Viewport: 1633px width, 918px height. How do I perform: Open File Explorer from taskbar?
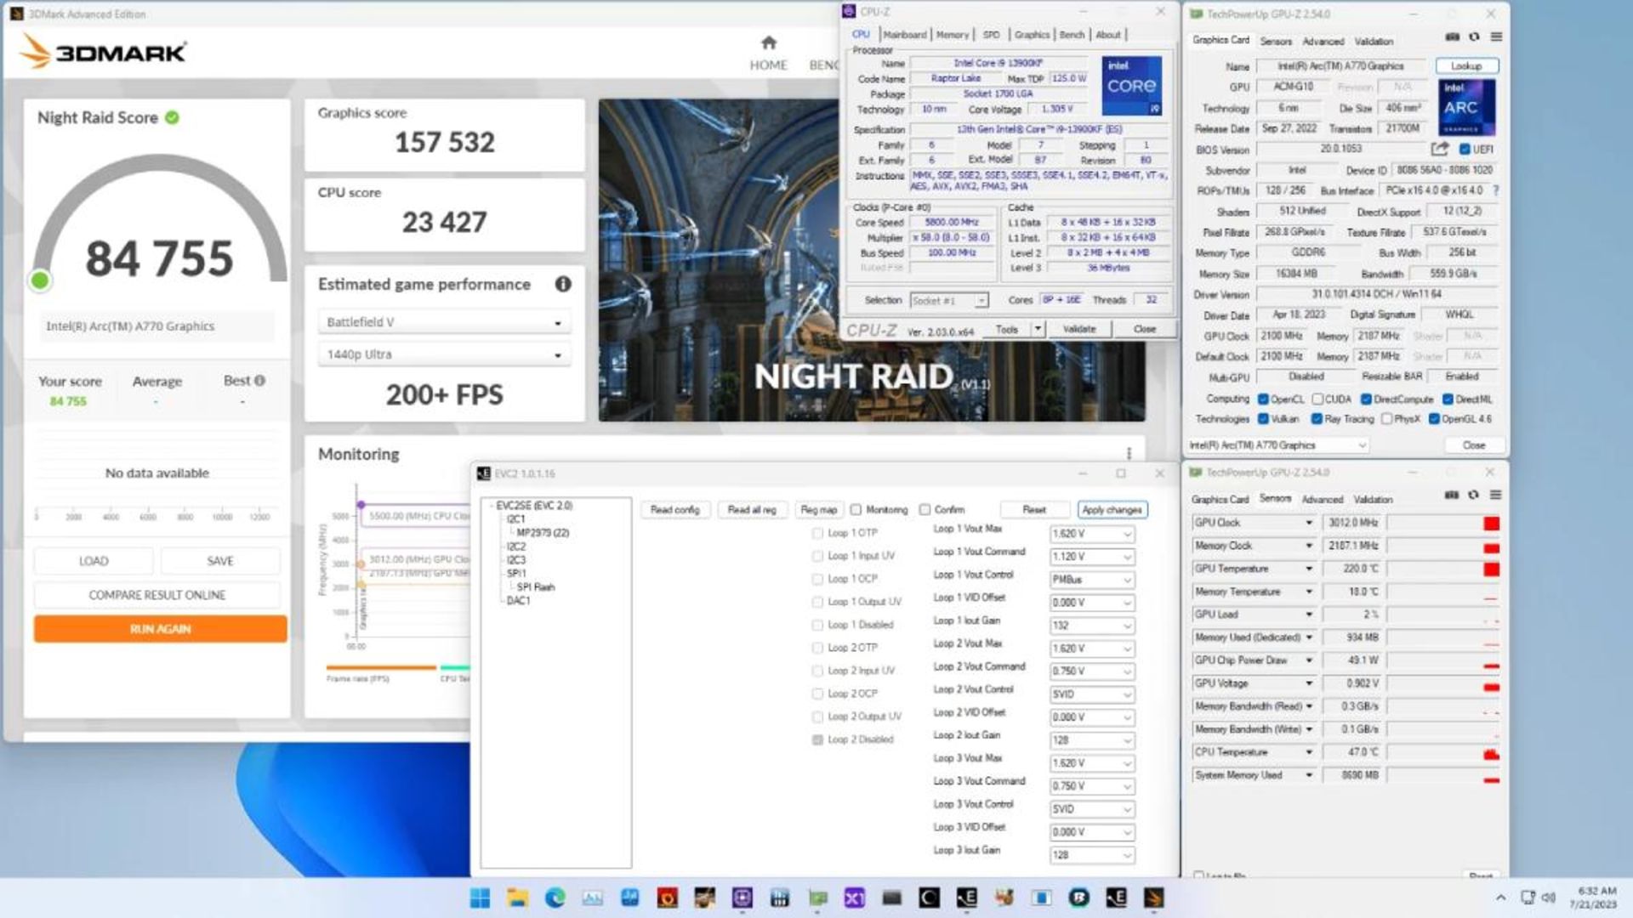click(x=517, y=898)
